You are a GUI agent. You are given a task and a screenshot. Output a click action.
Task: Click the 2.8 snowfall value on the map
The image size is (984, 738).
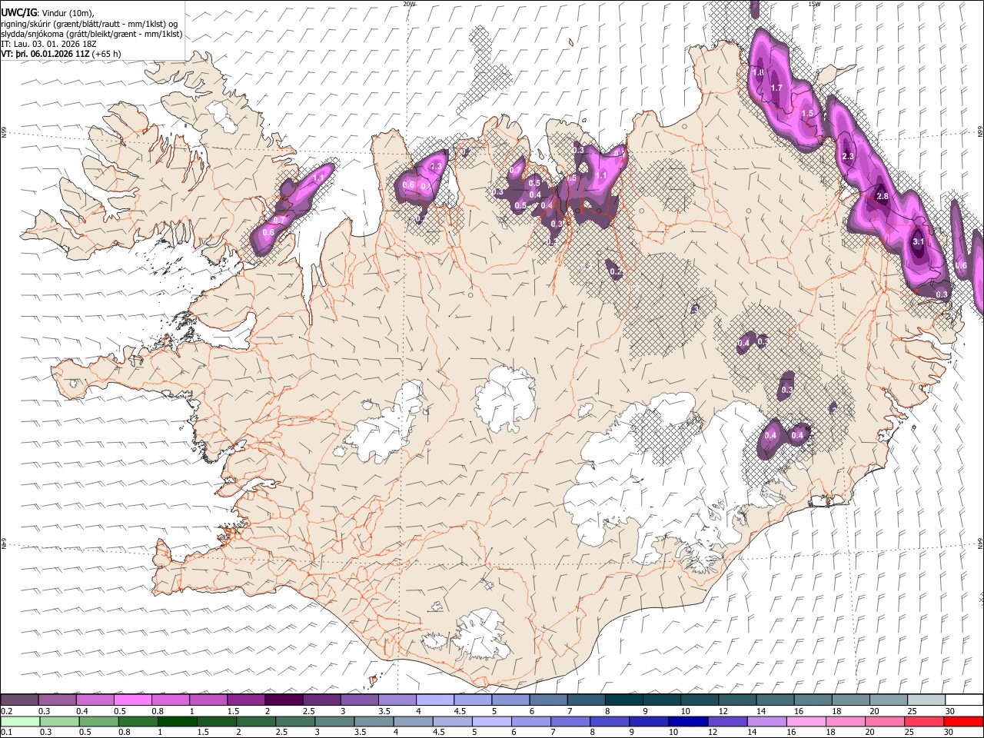[882, 197]
